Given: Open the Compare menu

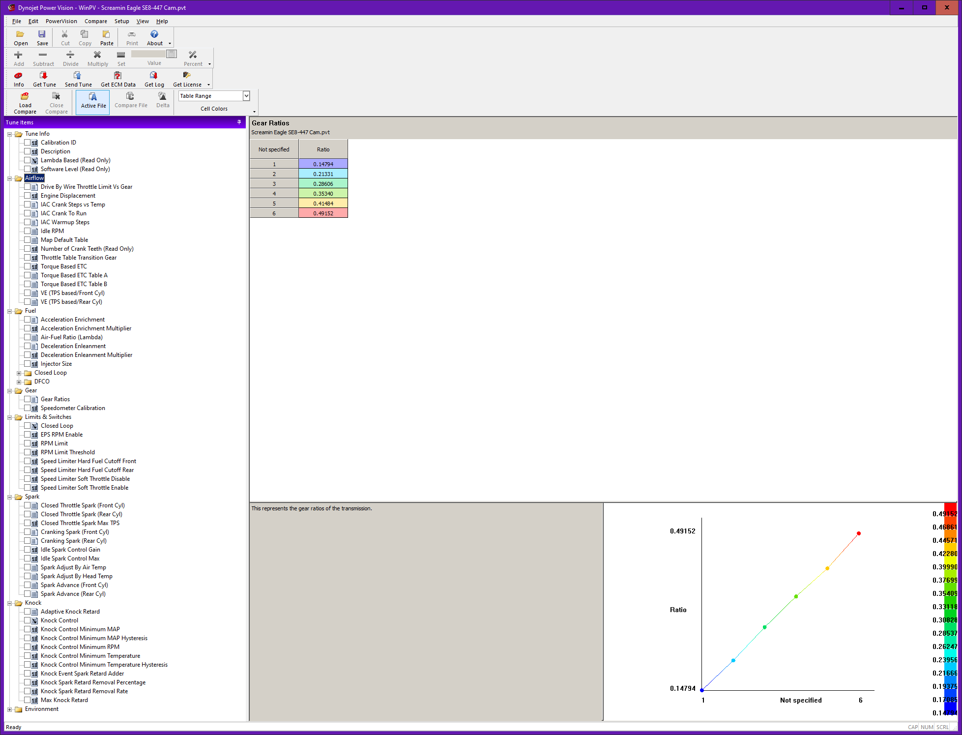Looking at the screenshot, I should (95, 21).
